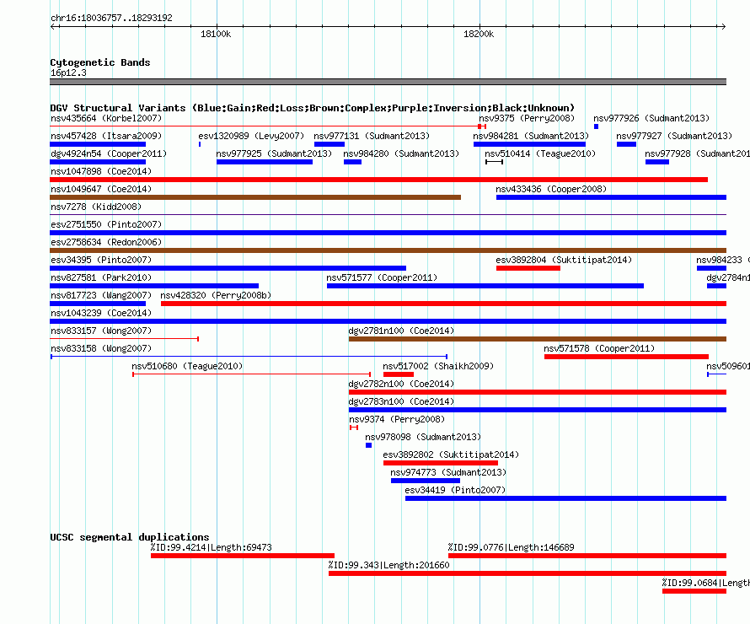Open esv3892804 (Suktitipat2014) variant label
Screen dimensions: 750x624
564,260
